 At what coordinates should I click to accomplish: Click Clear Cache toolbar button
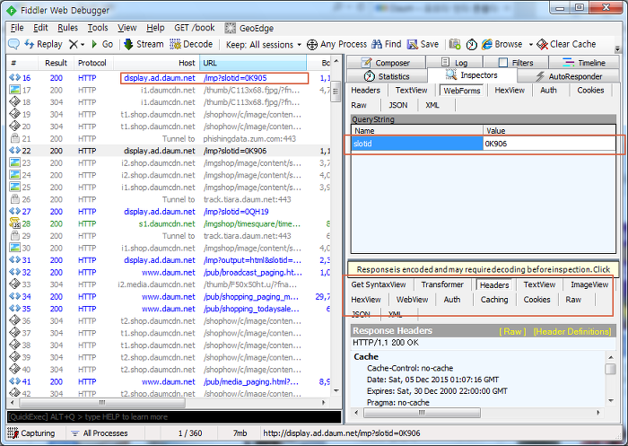click(566, 44)
